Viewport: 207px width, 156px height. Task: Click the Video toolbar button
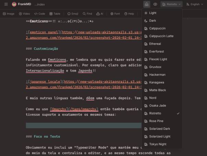point(24,14)
